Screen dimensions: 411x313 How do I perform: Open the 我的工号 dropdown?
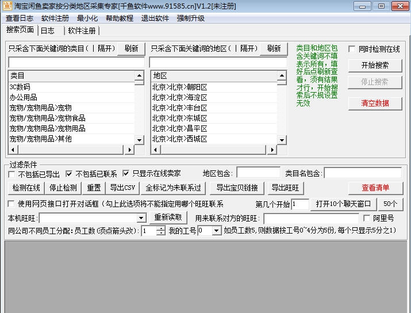point(216,231)
